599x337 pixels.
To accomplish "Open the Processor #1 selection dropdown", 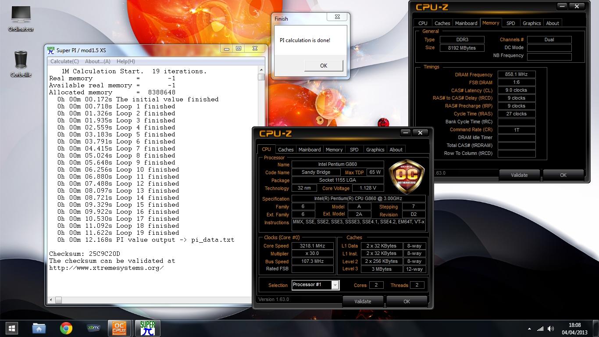I will (316, 285).
